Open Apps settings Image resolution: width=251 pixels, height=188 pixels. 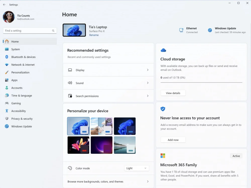30,80
